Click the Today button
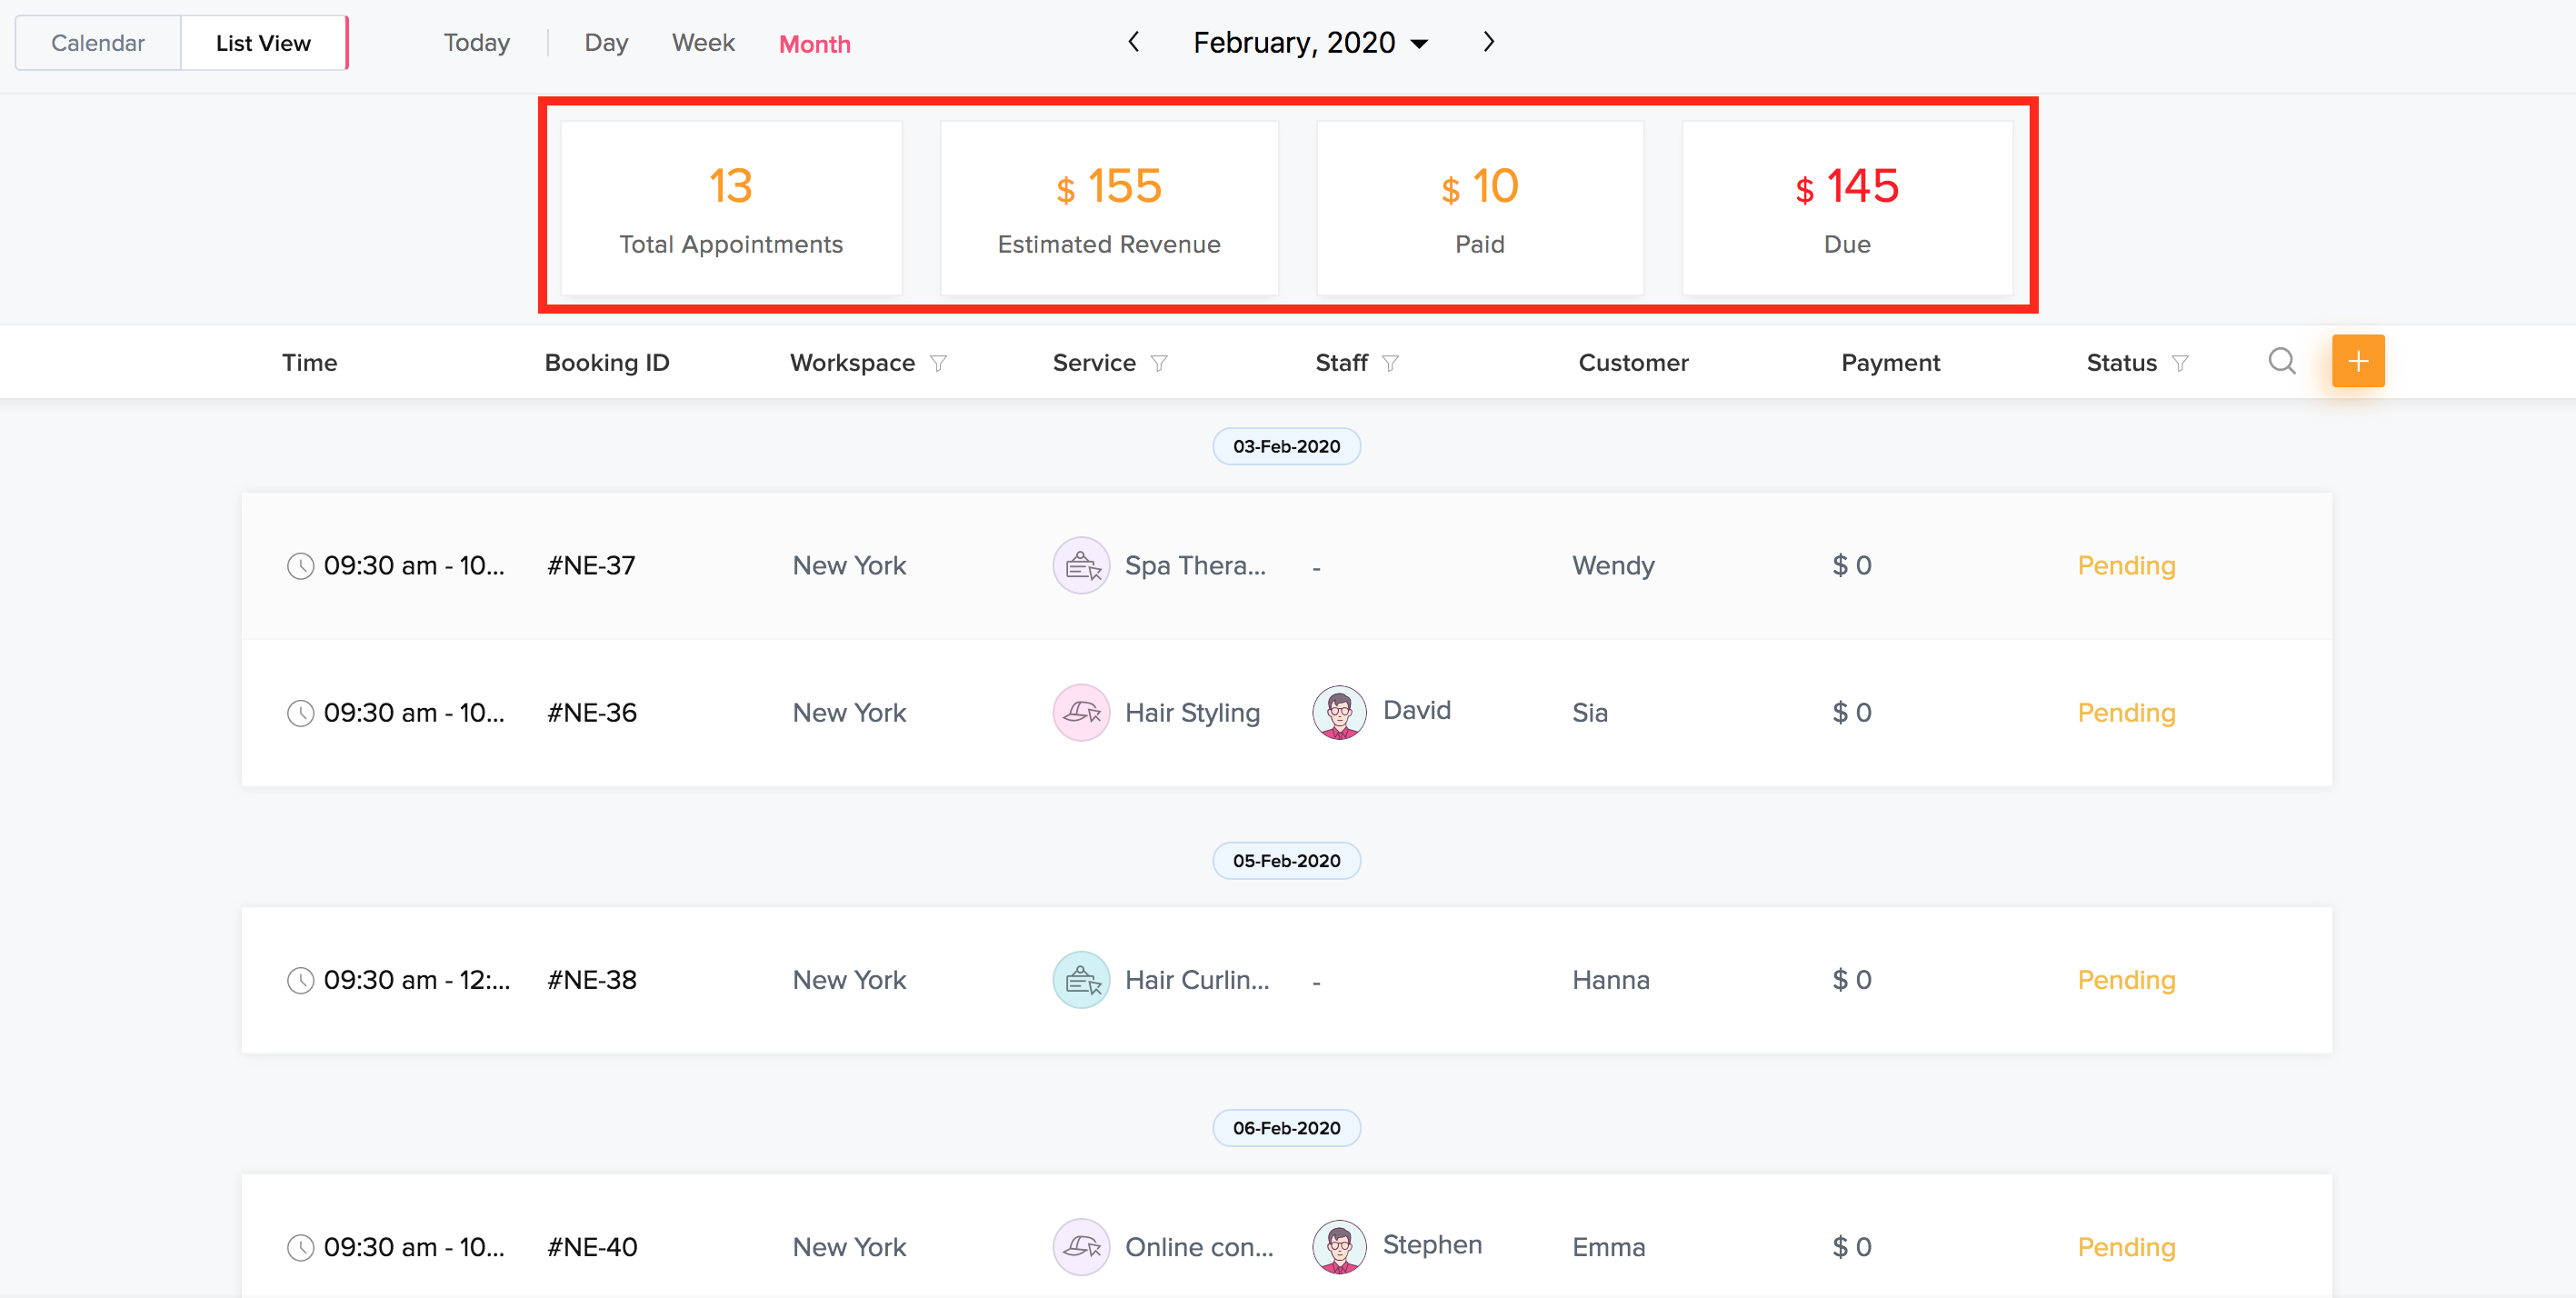 click(476, 43)
